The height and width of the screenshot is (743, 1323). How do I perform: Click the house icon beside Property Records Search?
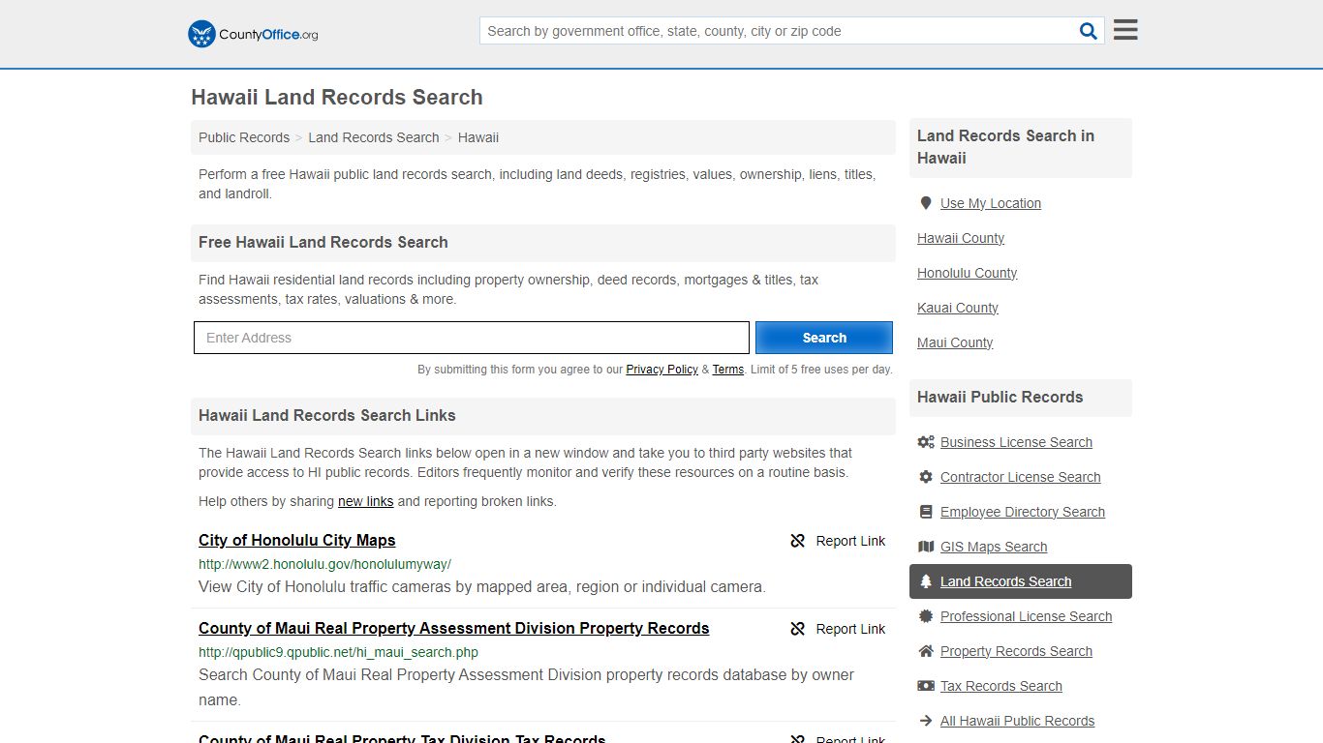(926, 651)
